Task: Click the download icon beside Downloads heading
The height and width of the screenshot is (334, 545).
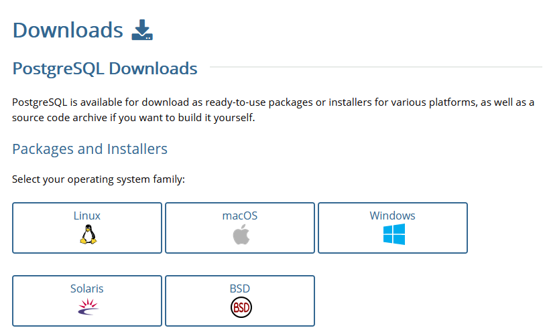Action: 142,30
